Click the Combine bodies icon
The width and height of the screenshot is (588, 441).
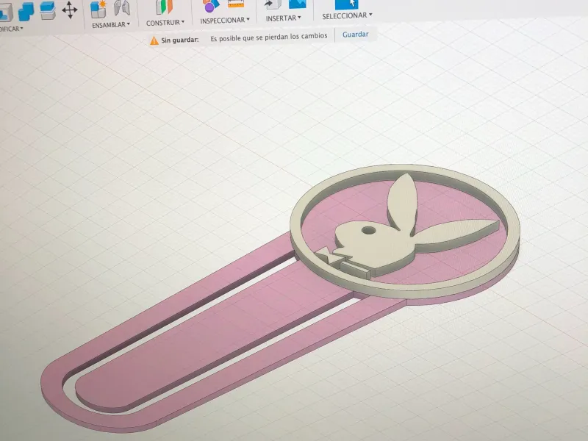[26, 10]
